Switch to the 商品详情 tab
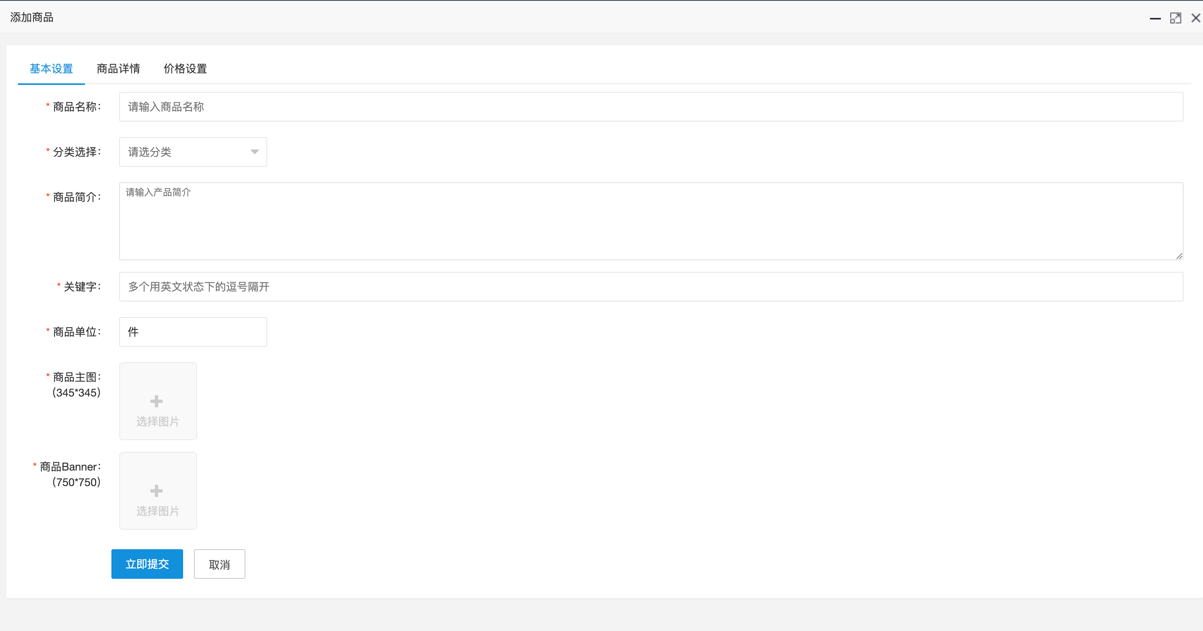Image resolution: width=1203 pixels, height=631 pixels. [118, 69]
